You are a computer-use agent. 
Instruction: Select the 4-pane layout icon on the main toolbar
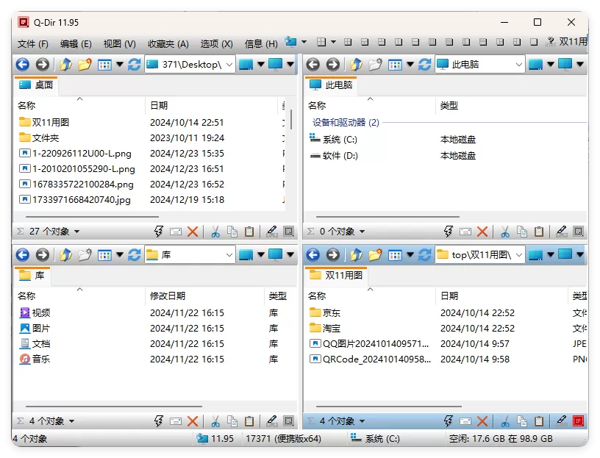(321, 41)
